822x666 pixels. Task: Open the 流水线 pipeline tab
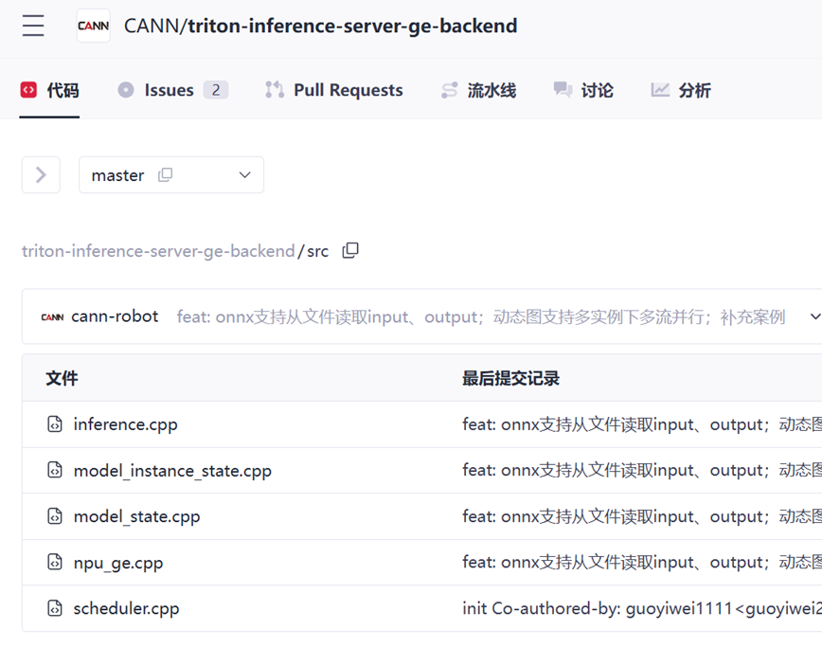[x=478, y=90]
